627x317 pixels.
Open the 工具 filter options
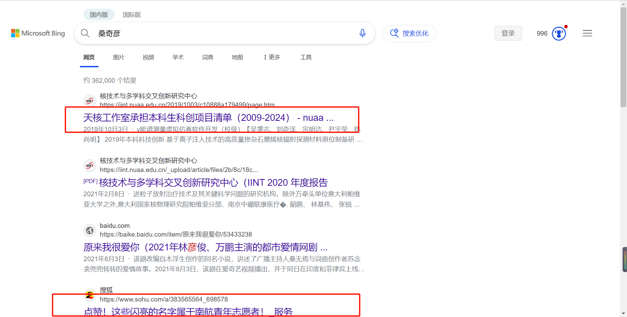pos(306,57)
